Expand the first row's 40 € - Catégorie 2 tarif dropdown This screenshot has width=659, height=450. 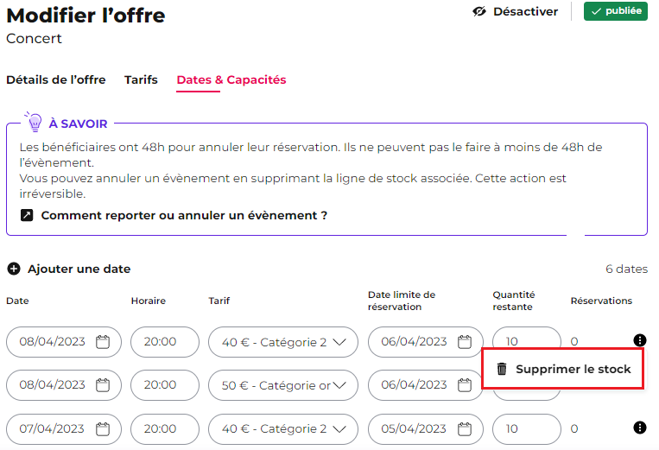point(283,342)
